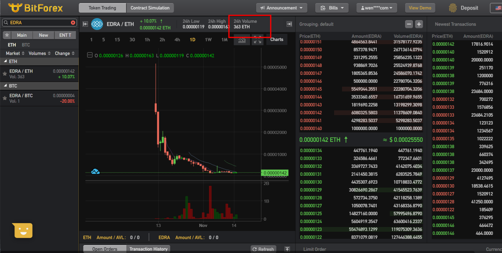Click the View Demo button
The height and width of the screenshot is (253, 502).
(x=420, y=8)
